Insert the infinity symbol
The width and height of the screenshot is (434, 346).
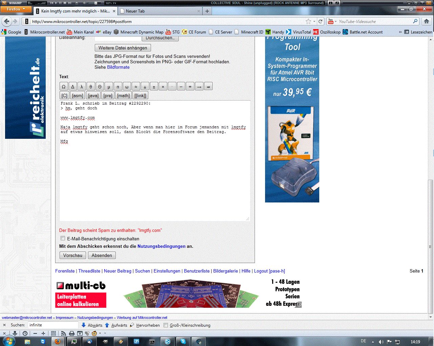190,87
